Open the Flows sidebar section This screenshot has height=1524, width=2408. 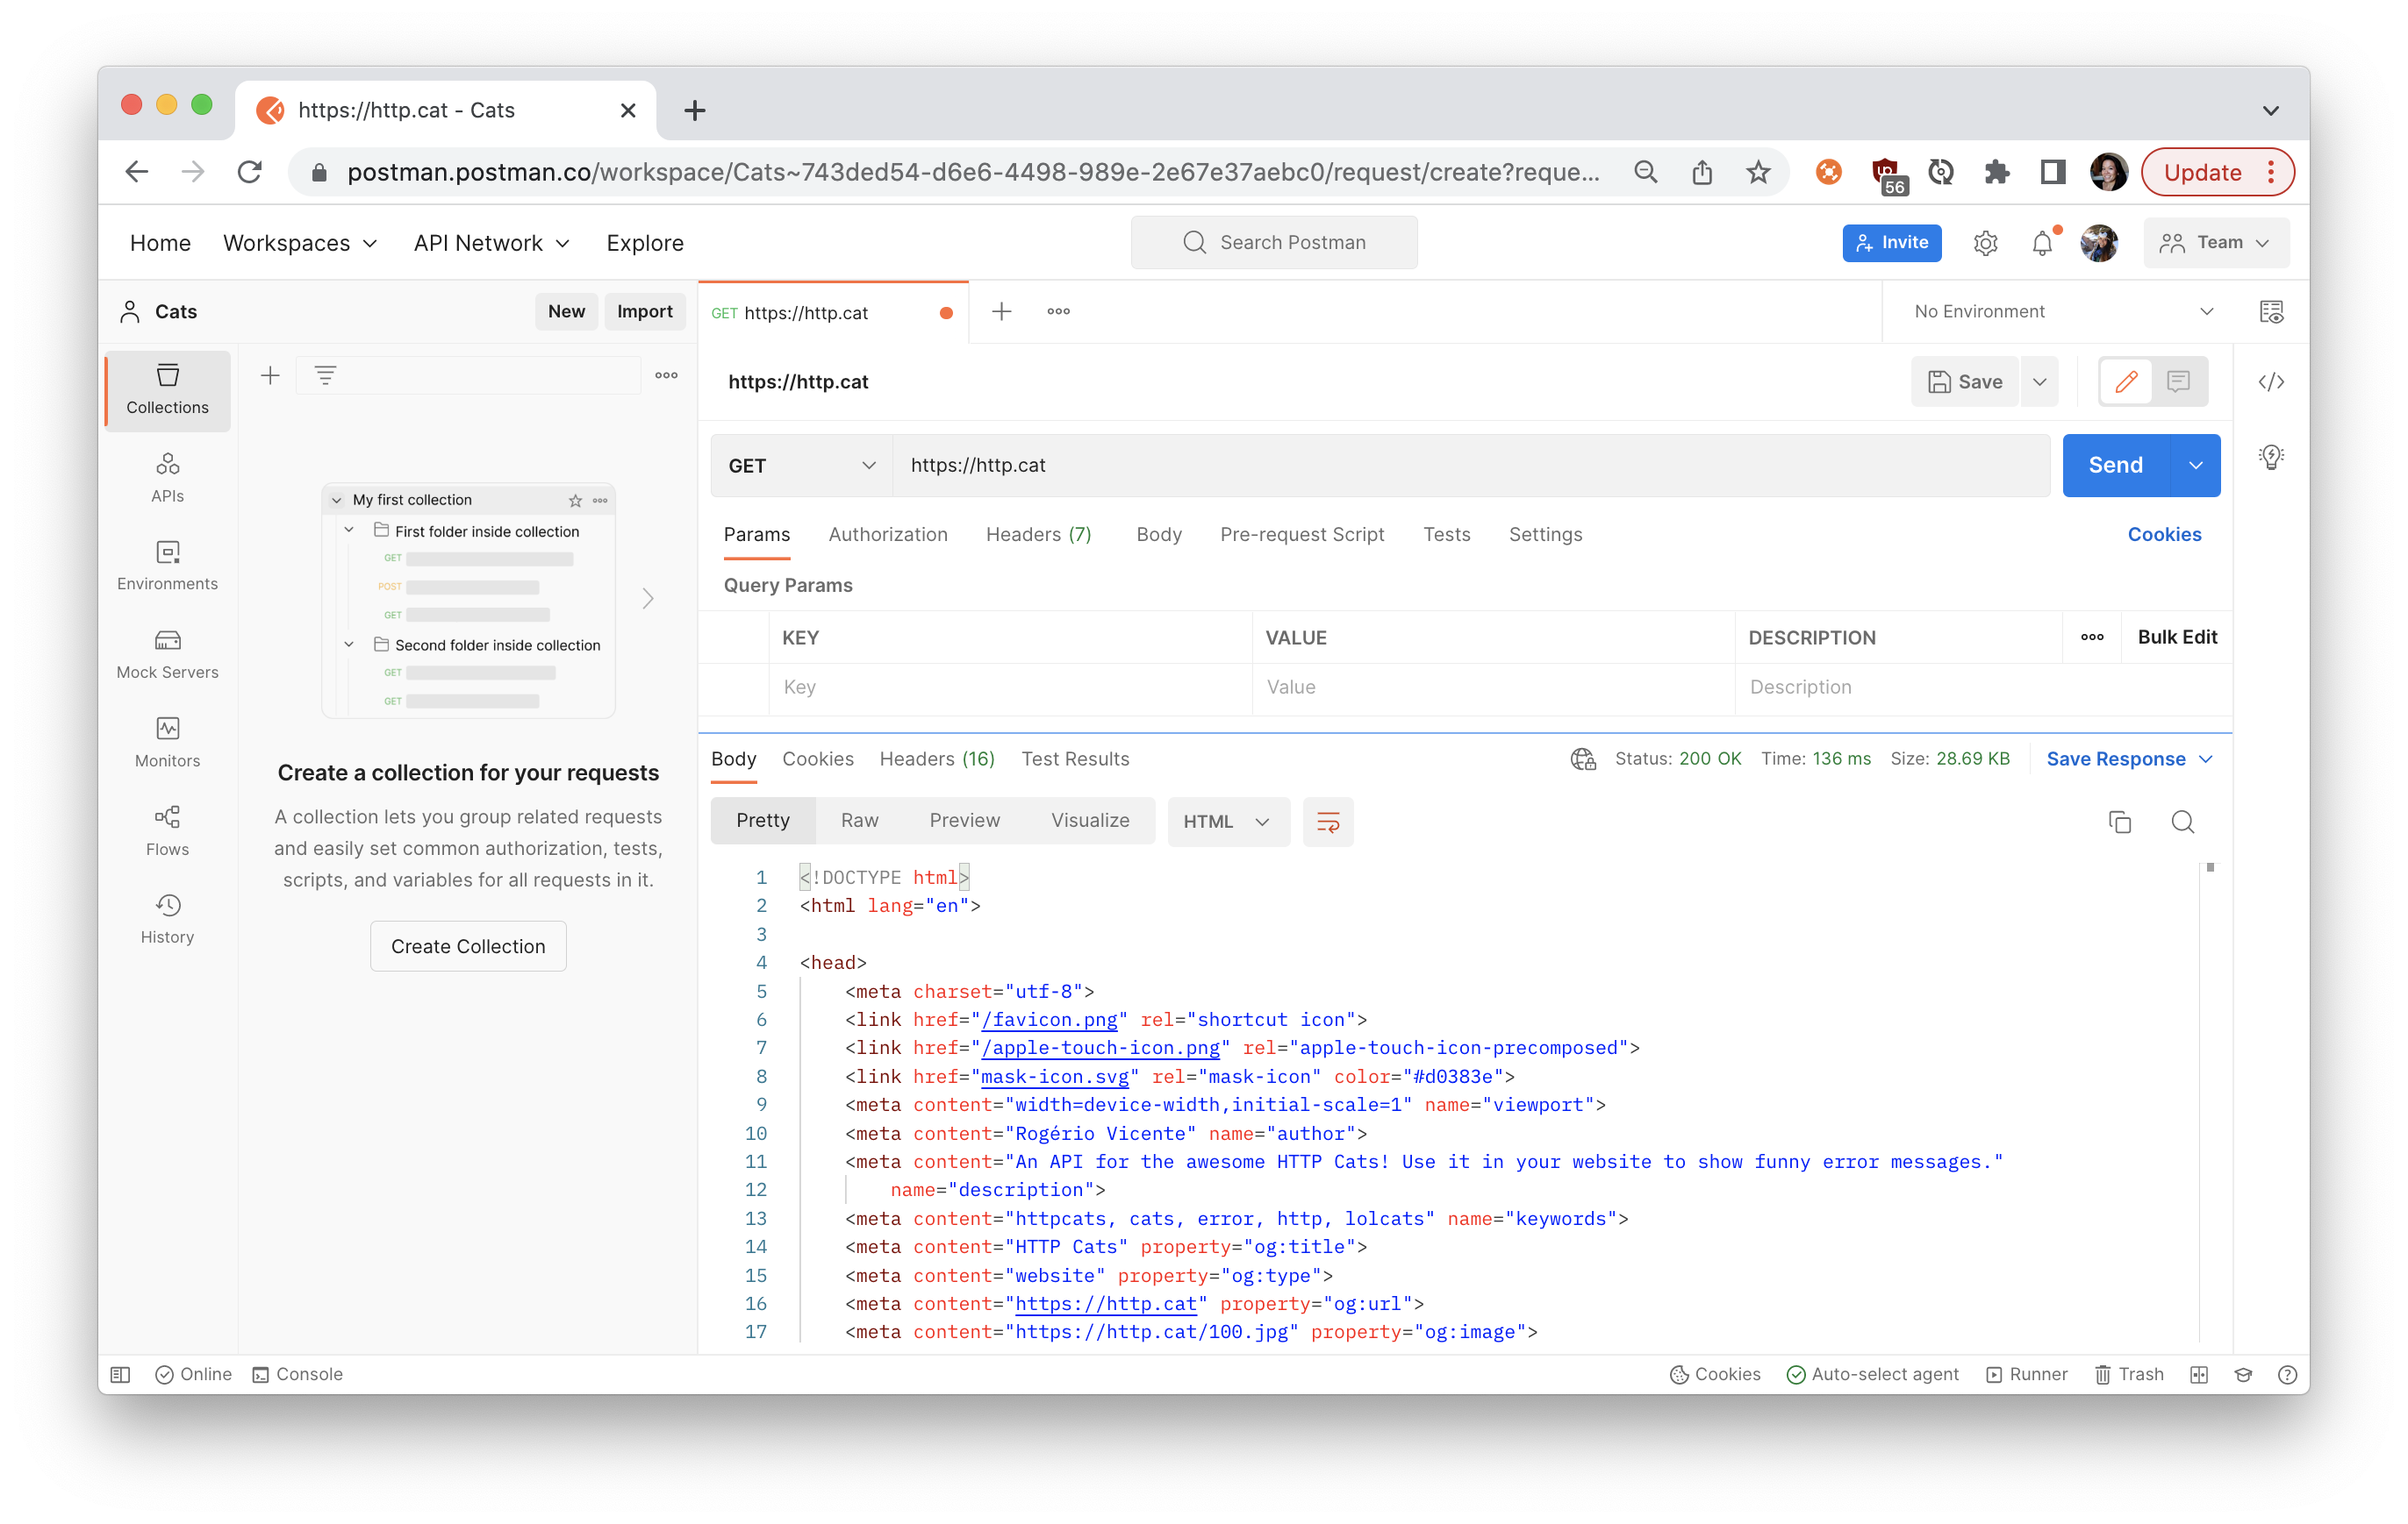coord(167,830)
